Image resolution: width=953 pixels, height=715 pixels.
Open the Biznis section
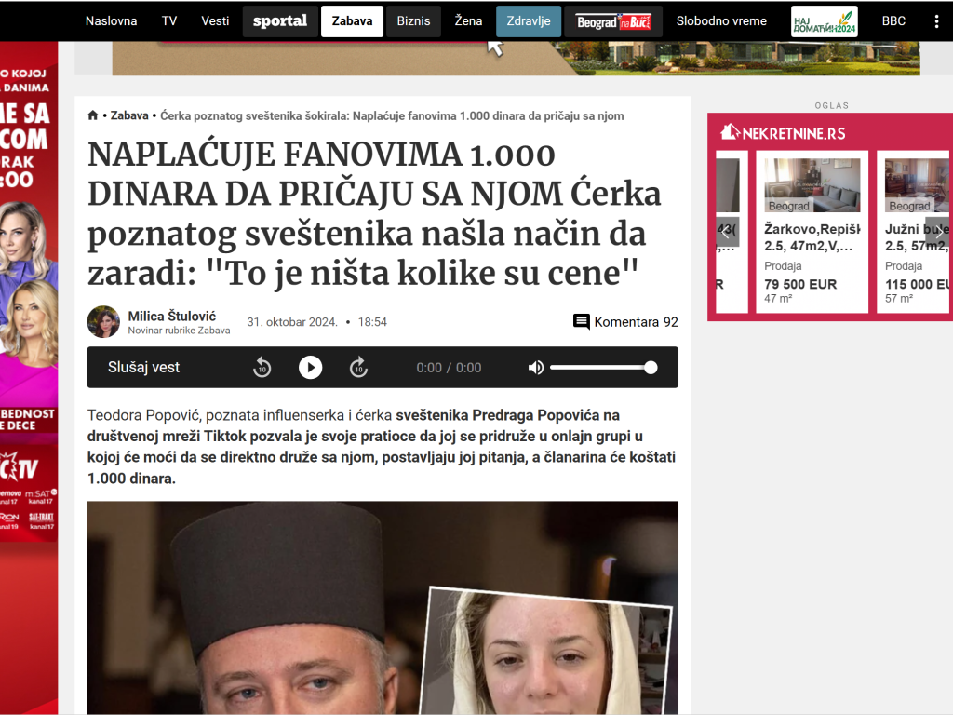[413, 21]
